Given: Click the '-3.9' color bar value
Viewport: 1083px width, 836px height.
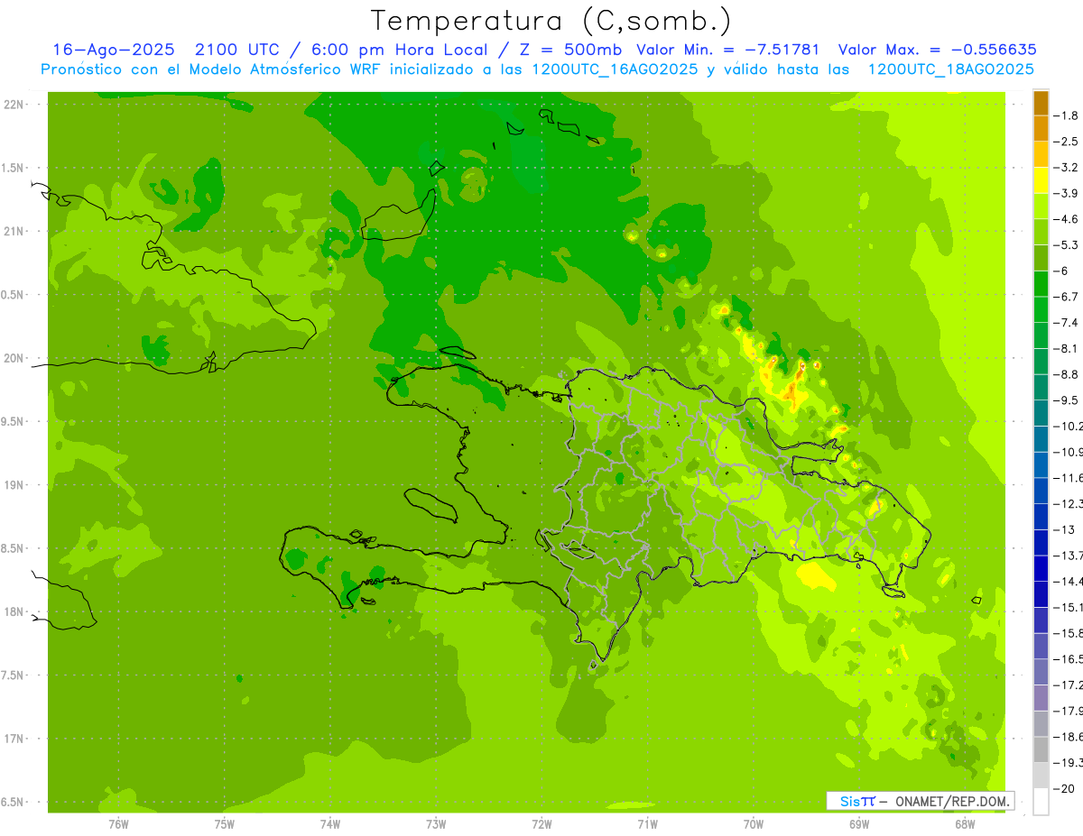Looking at the screenshot, I should tap(1065, 193).
